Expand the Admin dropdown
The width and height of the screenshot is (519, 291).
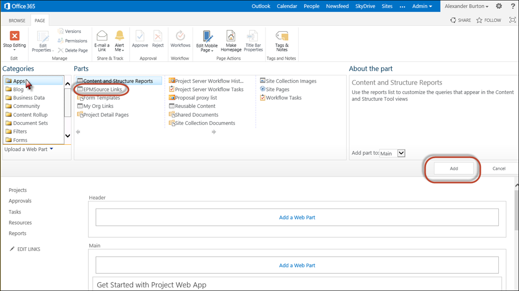point(422,6)
